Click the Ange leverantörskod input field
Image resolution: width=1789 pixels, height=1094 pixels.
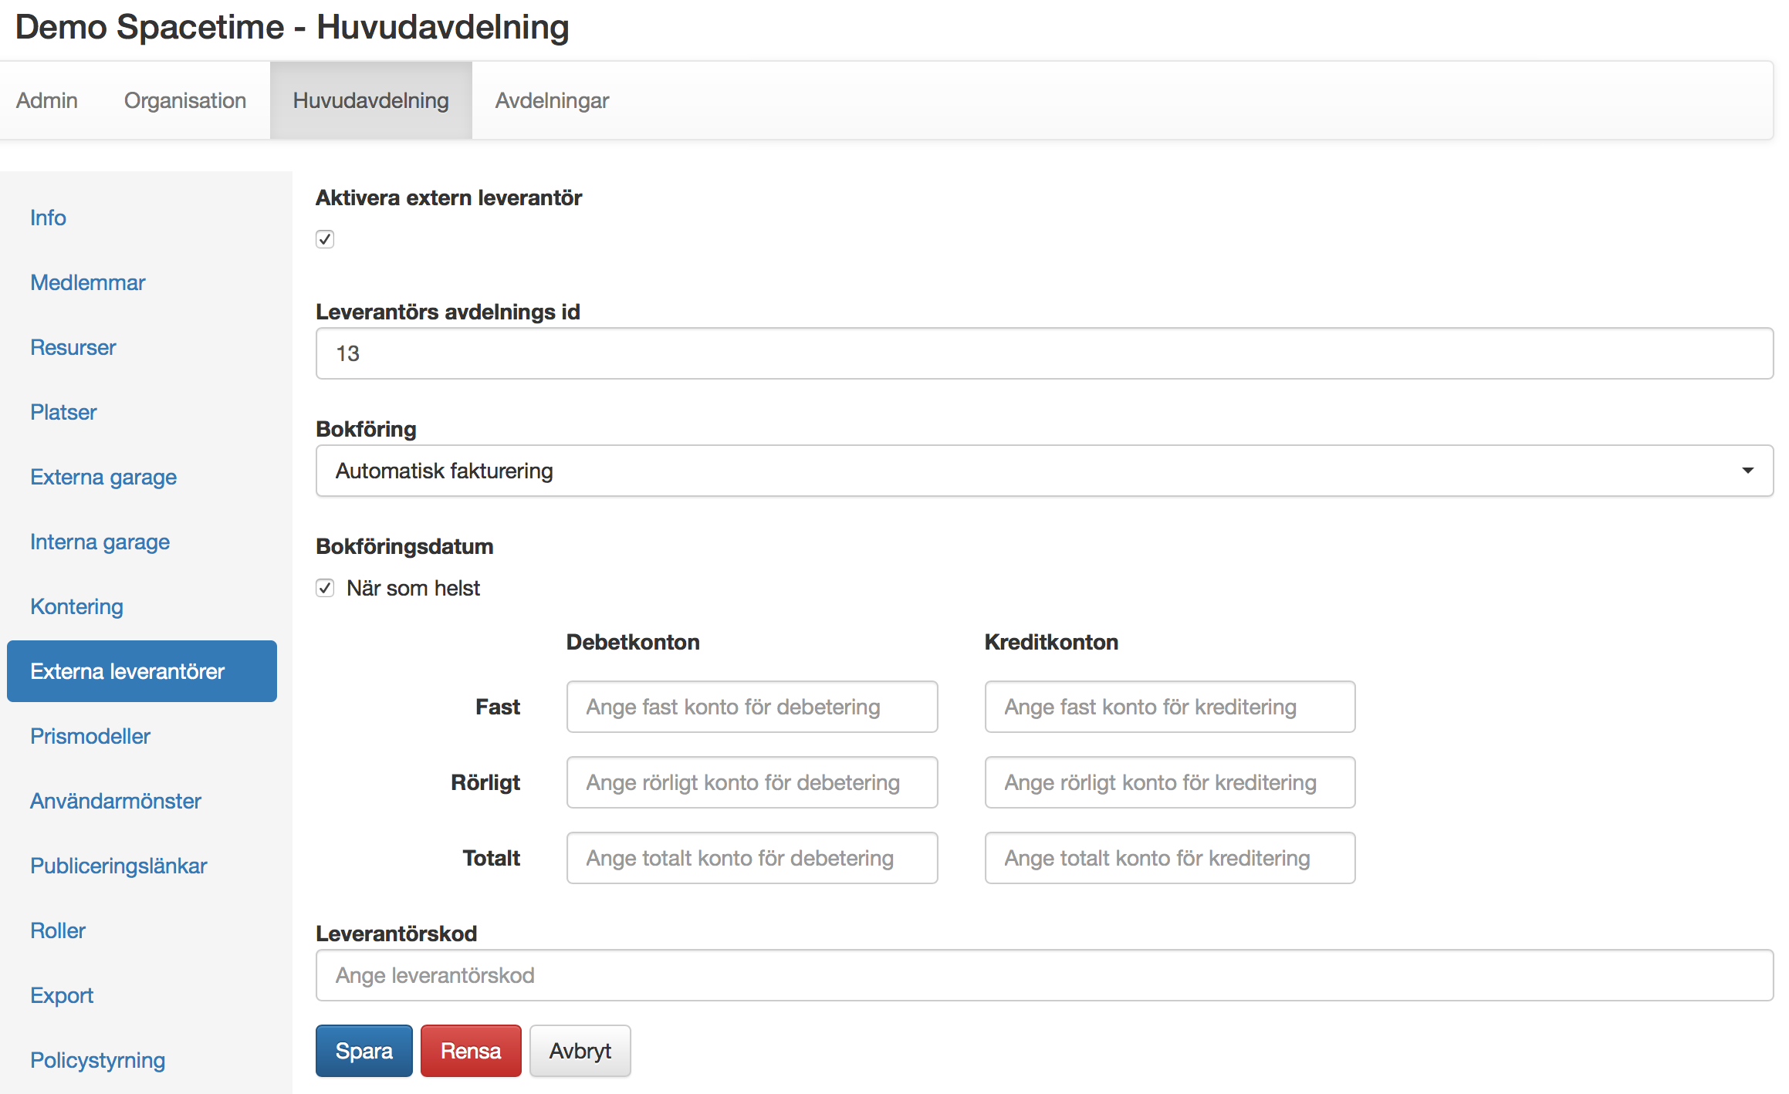(1043, 975)
